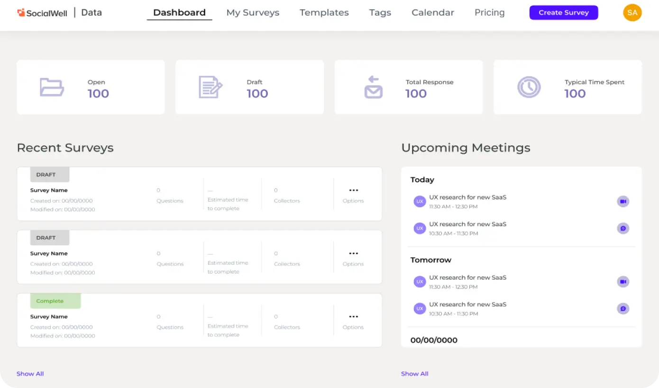Click the Typical Time Spent clock icon

(x=529, y=87)
